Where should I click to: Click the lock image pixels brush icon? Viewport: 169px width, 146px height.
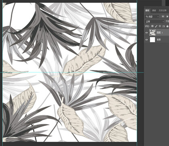156,26
